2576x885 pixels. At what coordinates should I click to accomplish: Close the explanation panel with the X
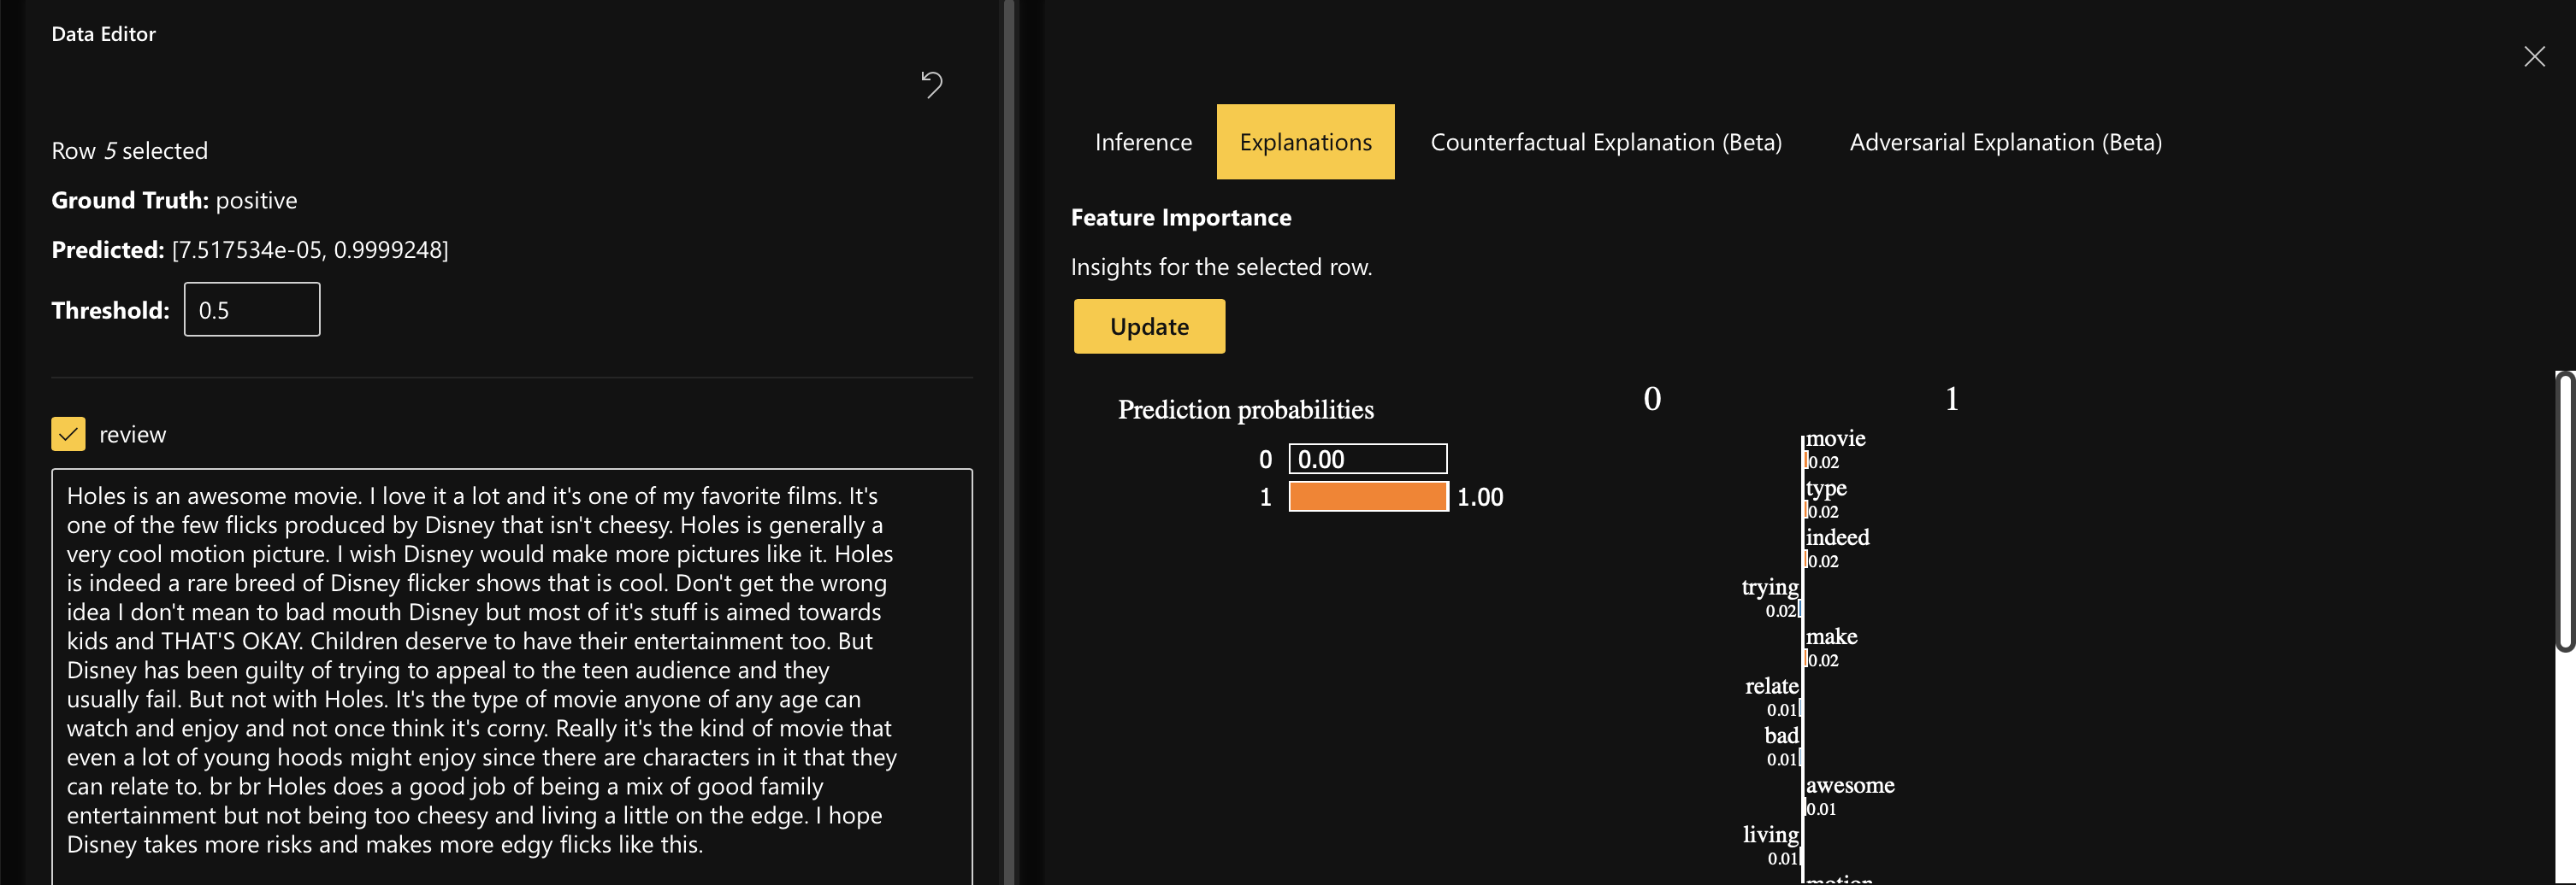click(2533, 57)
